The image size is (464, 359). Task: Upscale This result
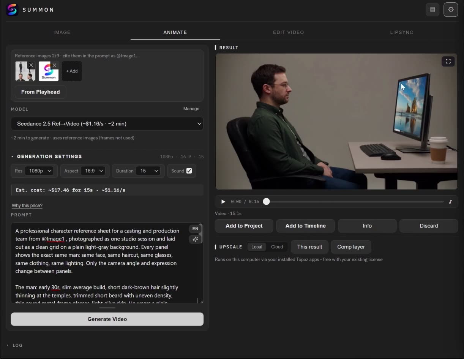tap(309, 247)
